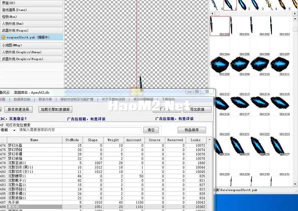Click database table scroll up arrow
Viewport: 298px width, 211px height.
click(210, 139)
